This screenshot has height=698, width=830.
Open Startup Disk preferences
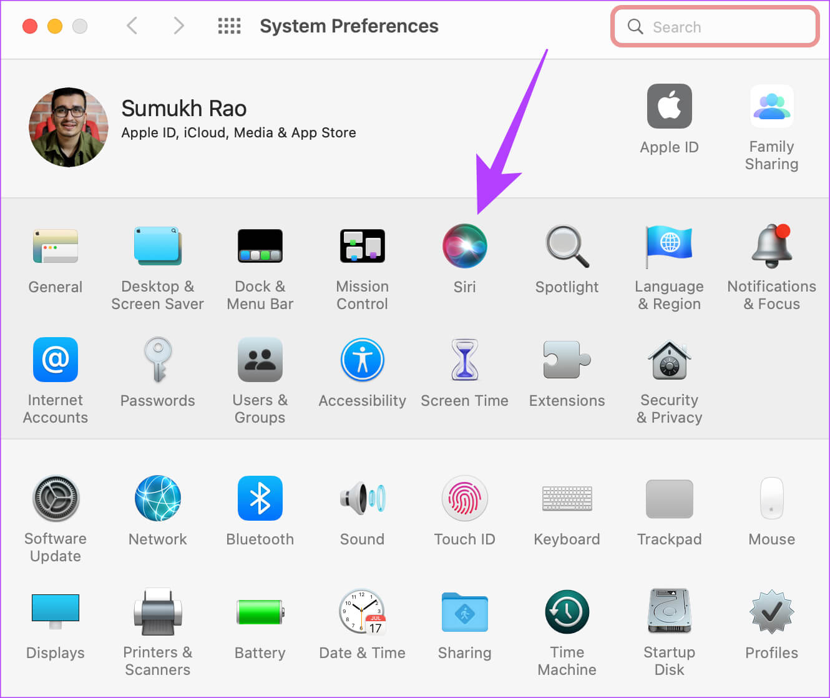tap(670, 612)
